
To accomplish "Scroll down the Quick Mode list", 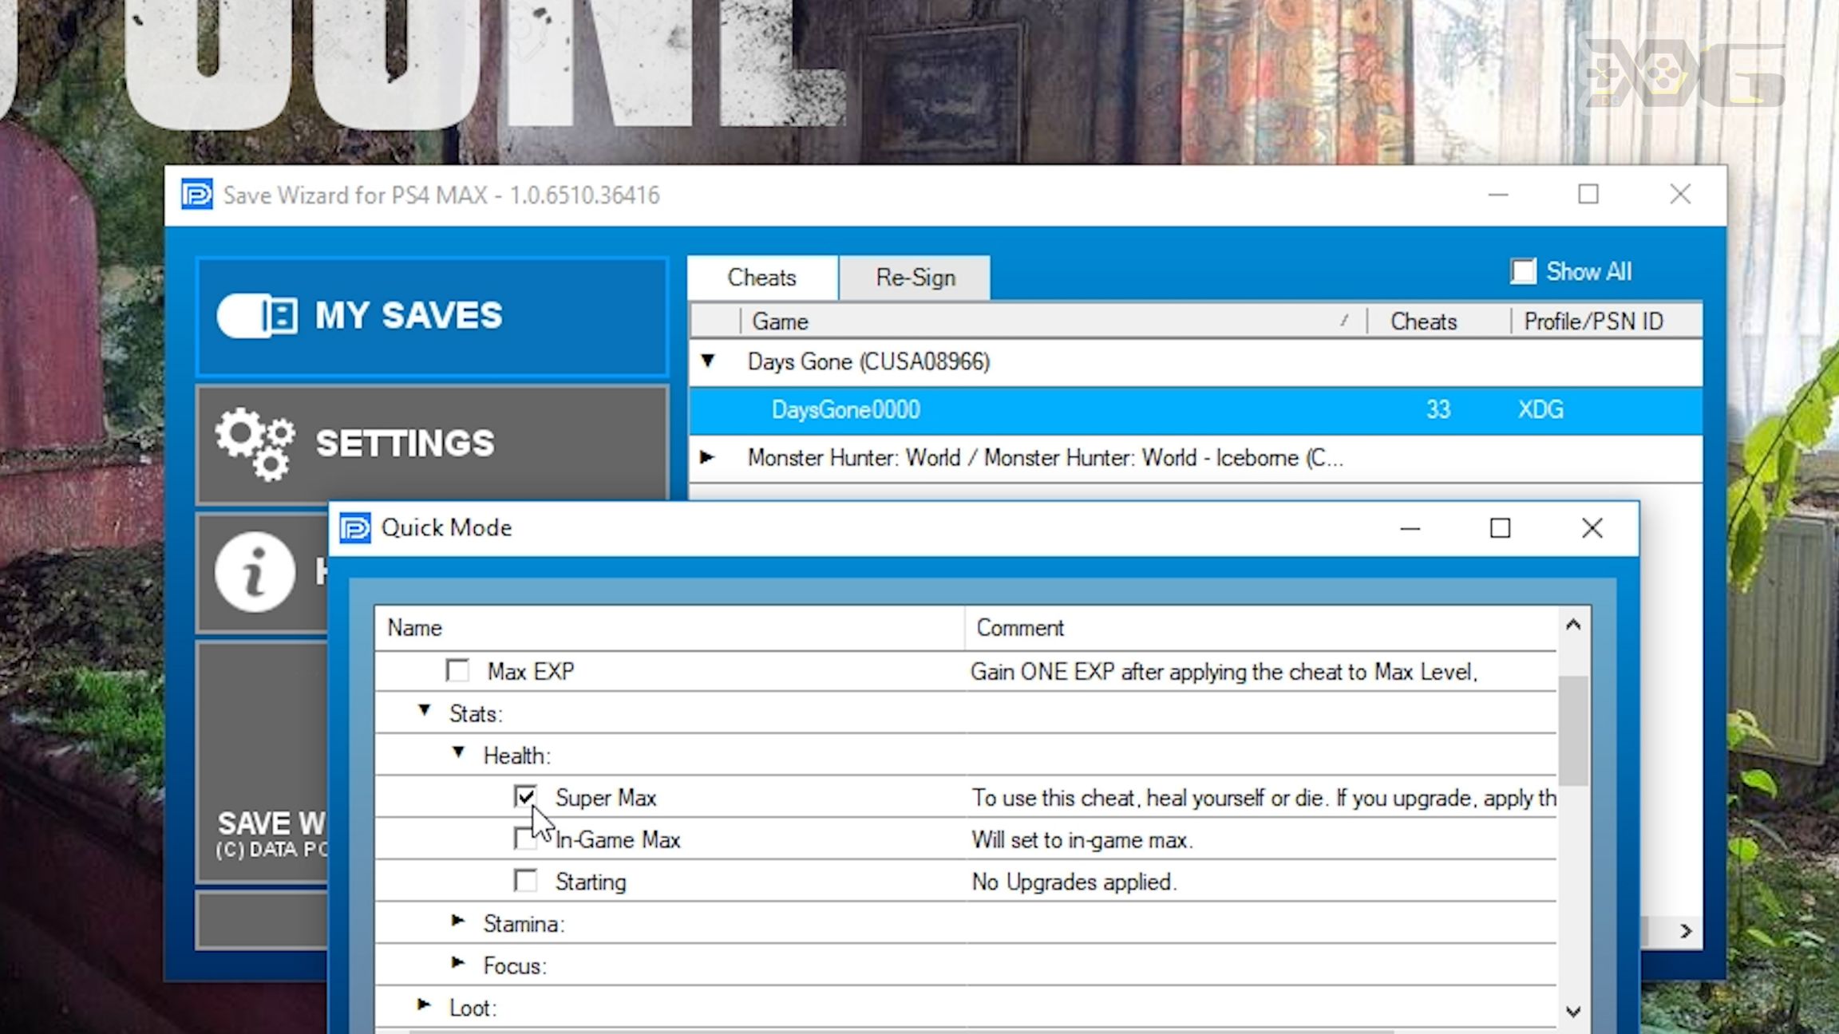I will click(x=1575, y=1010).
